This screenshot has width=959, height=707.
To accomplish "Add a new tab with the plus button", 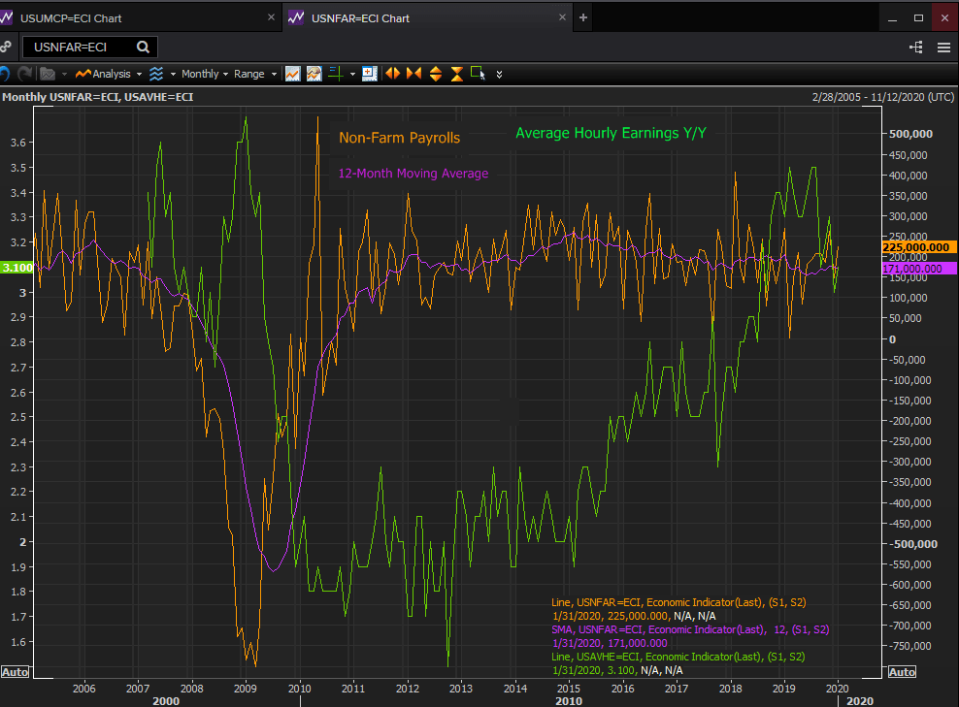I will click(582, 18).
